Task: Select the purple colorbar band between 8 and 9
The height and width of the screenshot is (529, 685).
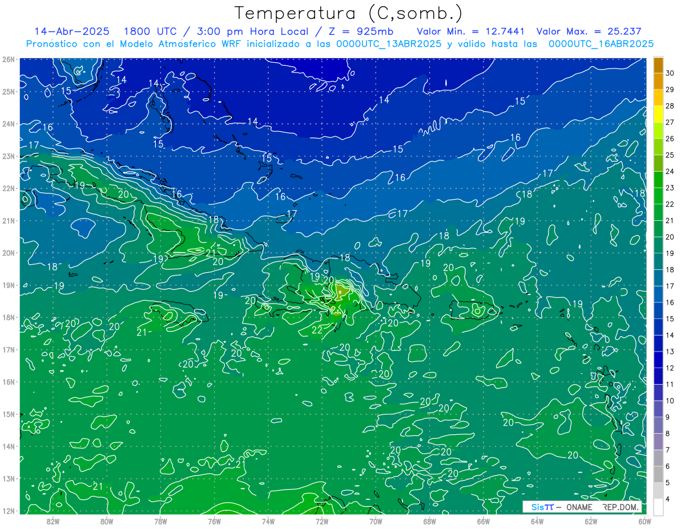Action: click(x=658, y=425)
